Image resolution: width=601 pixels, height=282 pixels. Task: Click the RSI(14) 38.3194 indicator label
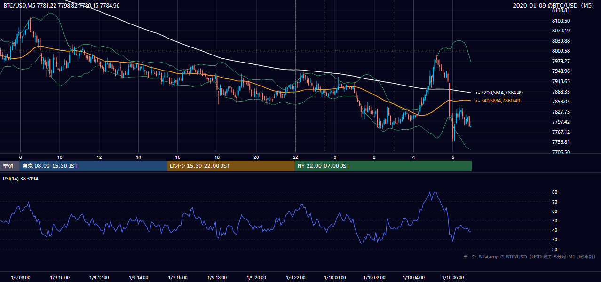21,179
